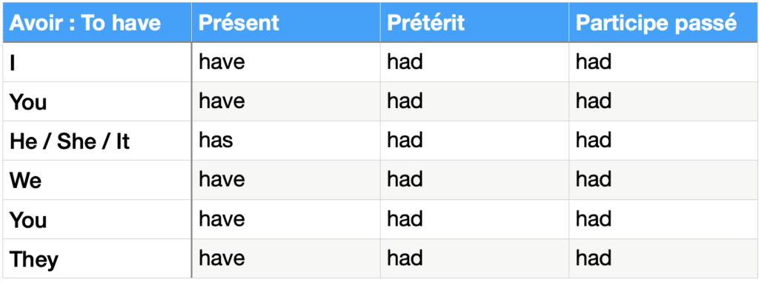The width and height of the screenshot is (759, 282).
Task: Click Participe passé 'had' in We row
Action: pos(594,179)
